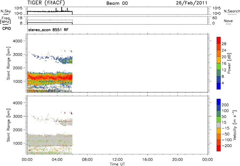Pick the red top segment of power colorbar
This screenshot has height=166, width=240.
(219, 40)
